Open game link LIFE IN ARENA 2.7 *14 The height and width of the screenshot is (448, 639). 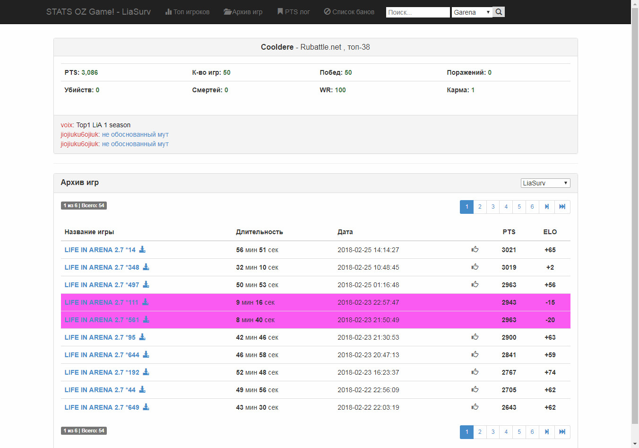point(100,250)
